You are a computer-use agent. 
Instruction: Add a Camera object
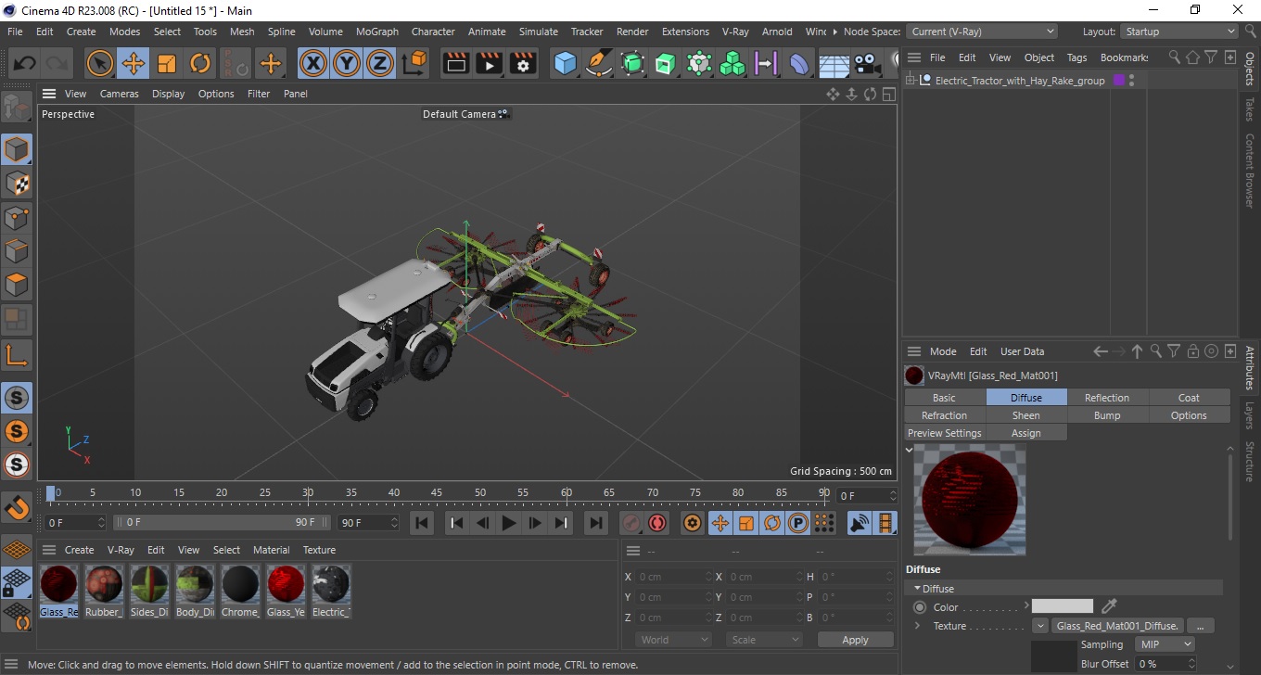point(867,64)
